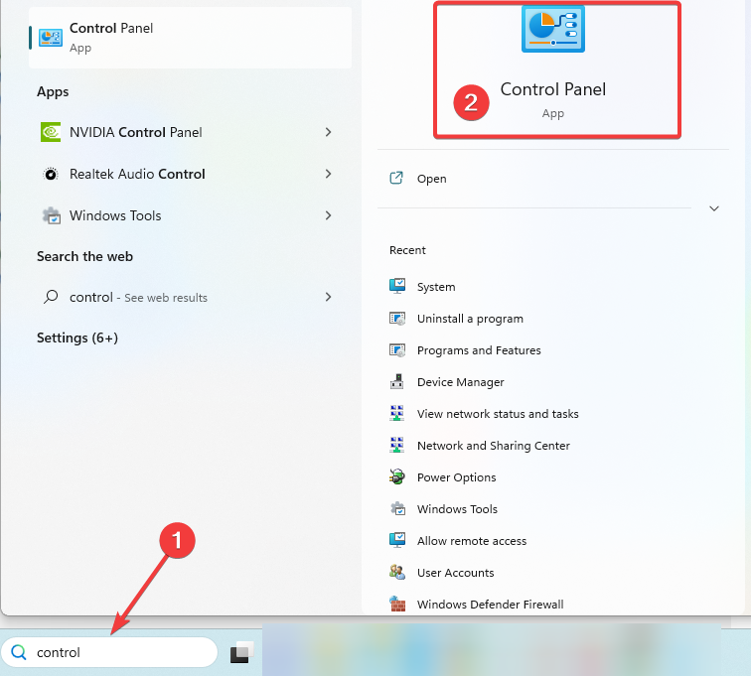This screenshot has width=751, height=676.
Task: Click the web search magnifier icon beside 'control'
Action: coord(51,297)
